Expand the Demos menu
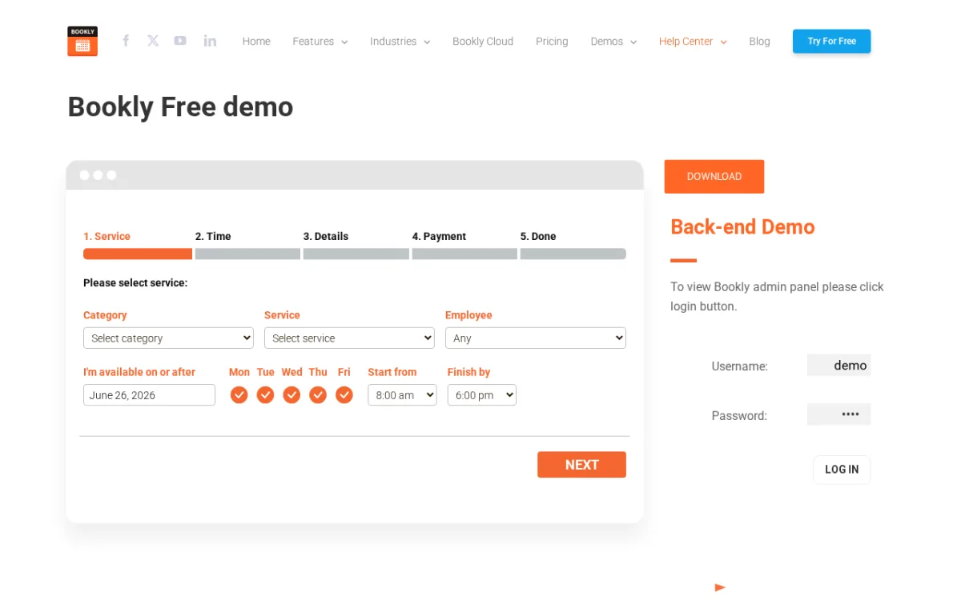 pyautogui.click(x=614, y=42)
